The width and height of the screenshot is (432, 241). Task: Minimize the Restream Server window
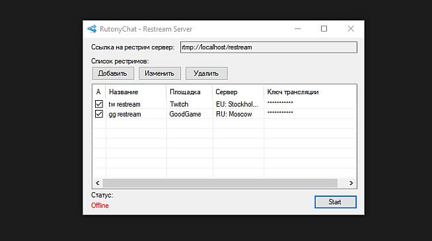coord(297,28)
